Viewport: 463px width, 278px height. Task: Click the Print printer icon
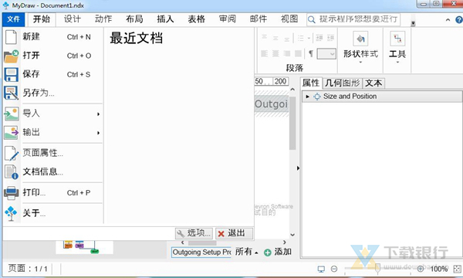tap(12, 192)
